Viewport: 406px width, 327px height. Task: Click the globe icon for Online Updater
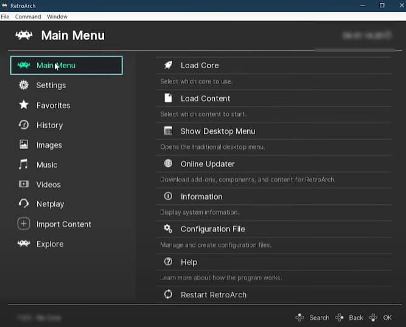click(168, 163)
